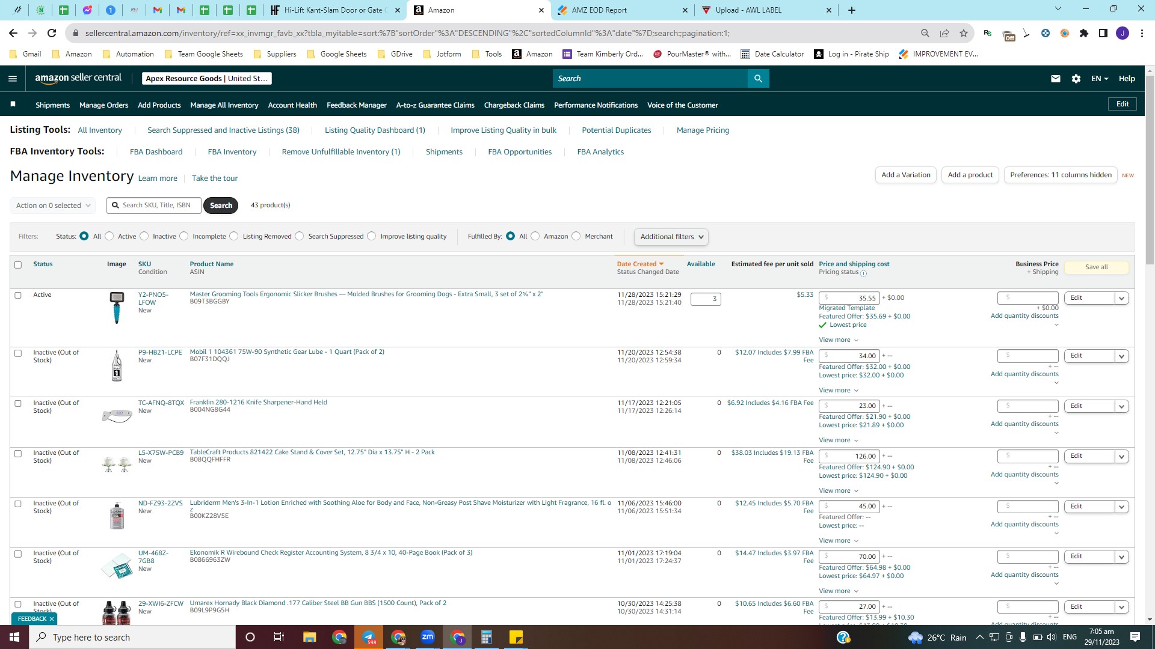1155x649 pixels.
Task: Go to Manage All Inventory menu item
Action: [x=224, y=105]
